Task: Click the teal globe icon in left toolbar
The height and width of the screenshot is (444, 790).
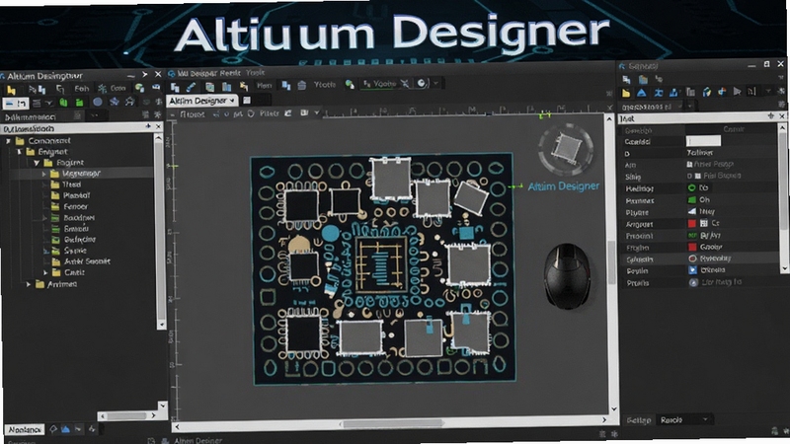Action: pos(139,88)
